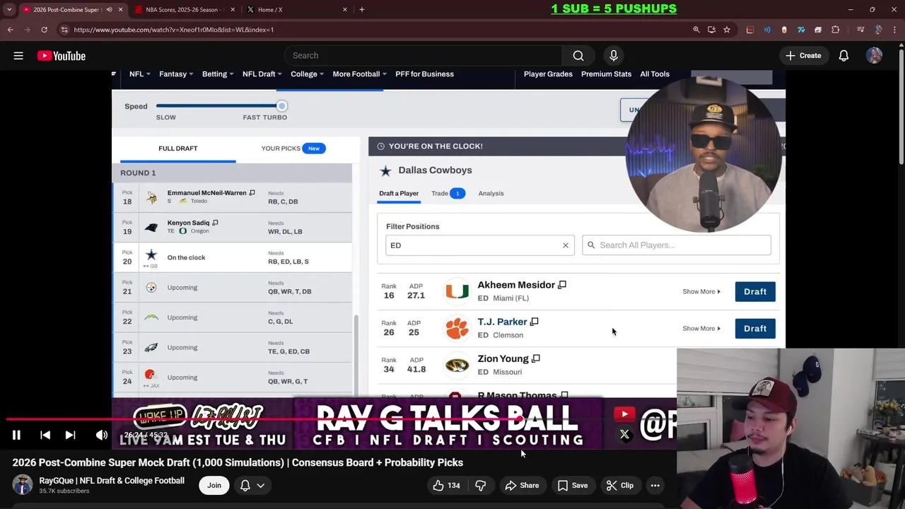Save the video to a playlist

tap(573, 486)
